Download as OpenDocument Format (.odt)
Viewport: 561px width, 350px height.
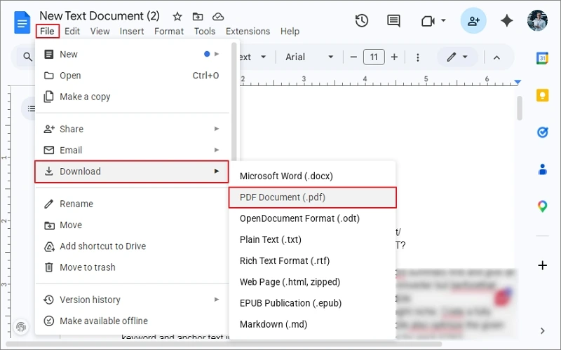tap(312, 218)
